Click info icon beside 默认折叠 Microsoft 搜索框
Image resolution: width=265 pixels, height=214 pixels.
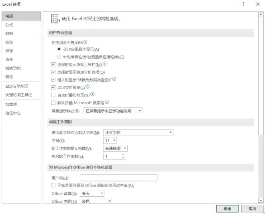tap(107, 102)
